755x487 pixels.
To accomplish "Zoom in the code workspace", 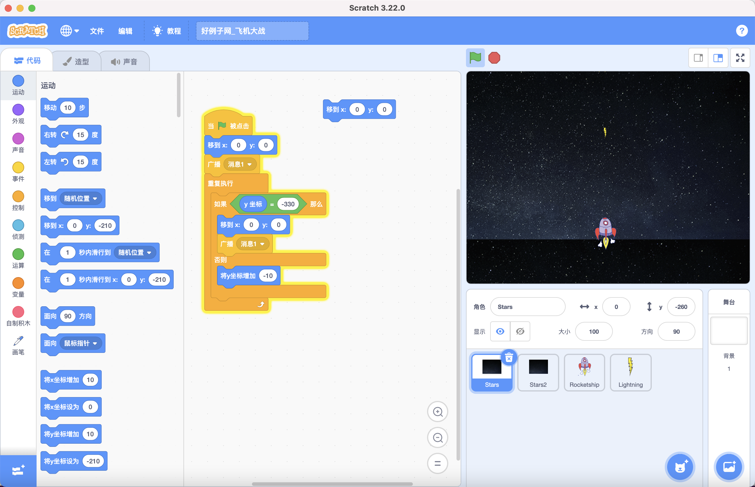I will (x=437, y=412).
